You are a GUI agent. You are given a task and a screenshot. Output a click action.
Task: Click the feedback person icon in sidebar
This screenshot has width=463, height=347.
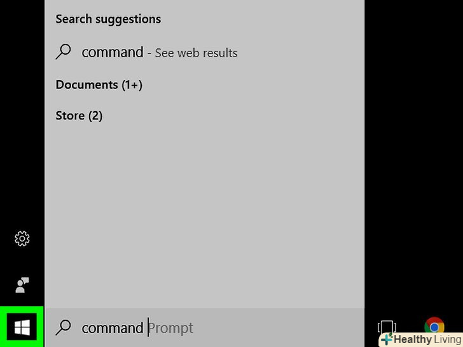point(22,285)
